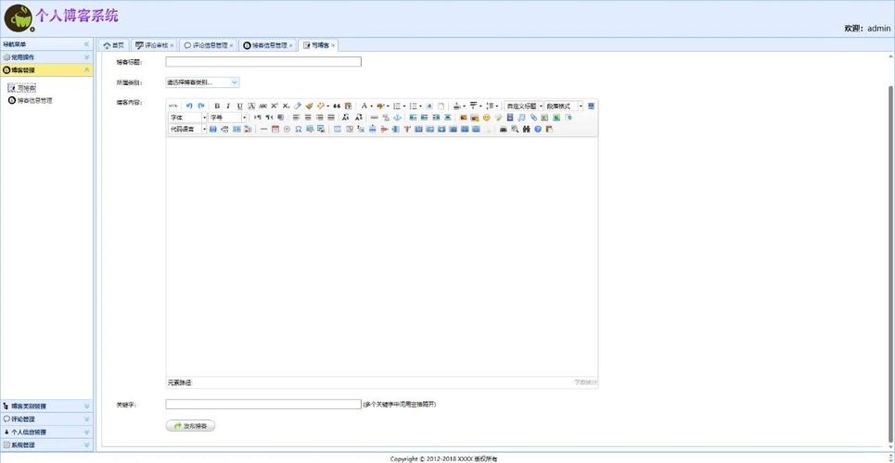Switch to the 首页 home tab
895x463 pixels.
(x=113, y=44)
